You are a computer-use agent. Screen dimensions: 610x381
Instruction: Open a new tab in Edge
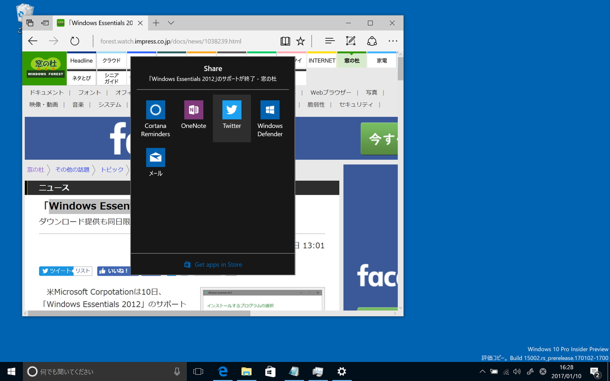point(156,23)
